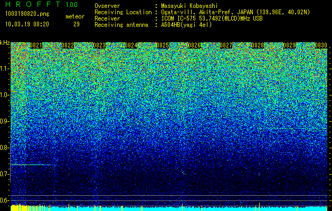Select the filename 1003190820.png
The height and width of the screenshot is (211, 332).
coord(27,14)
